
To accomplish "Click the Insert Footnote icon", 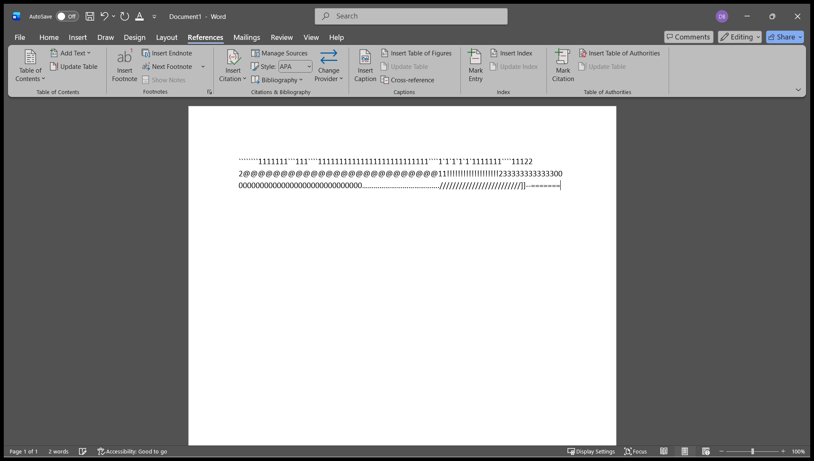I will pyautogui.click(x=124, y=57).
